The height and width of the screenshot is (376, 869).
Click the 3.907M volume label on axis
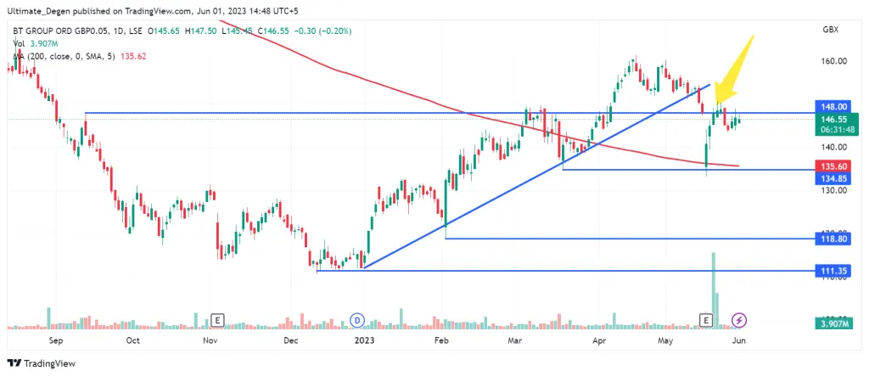coord(834,324)
